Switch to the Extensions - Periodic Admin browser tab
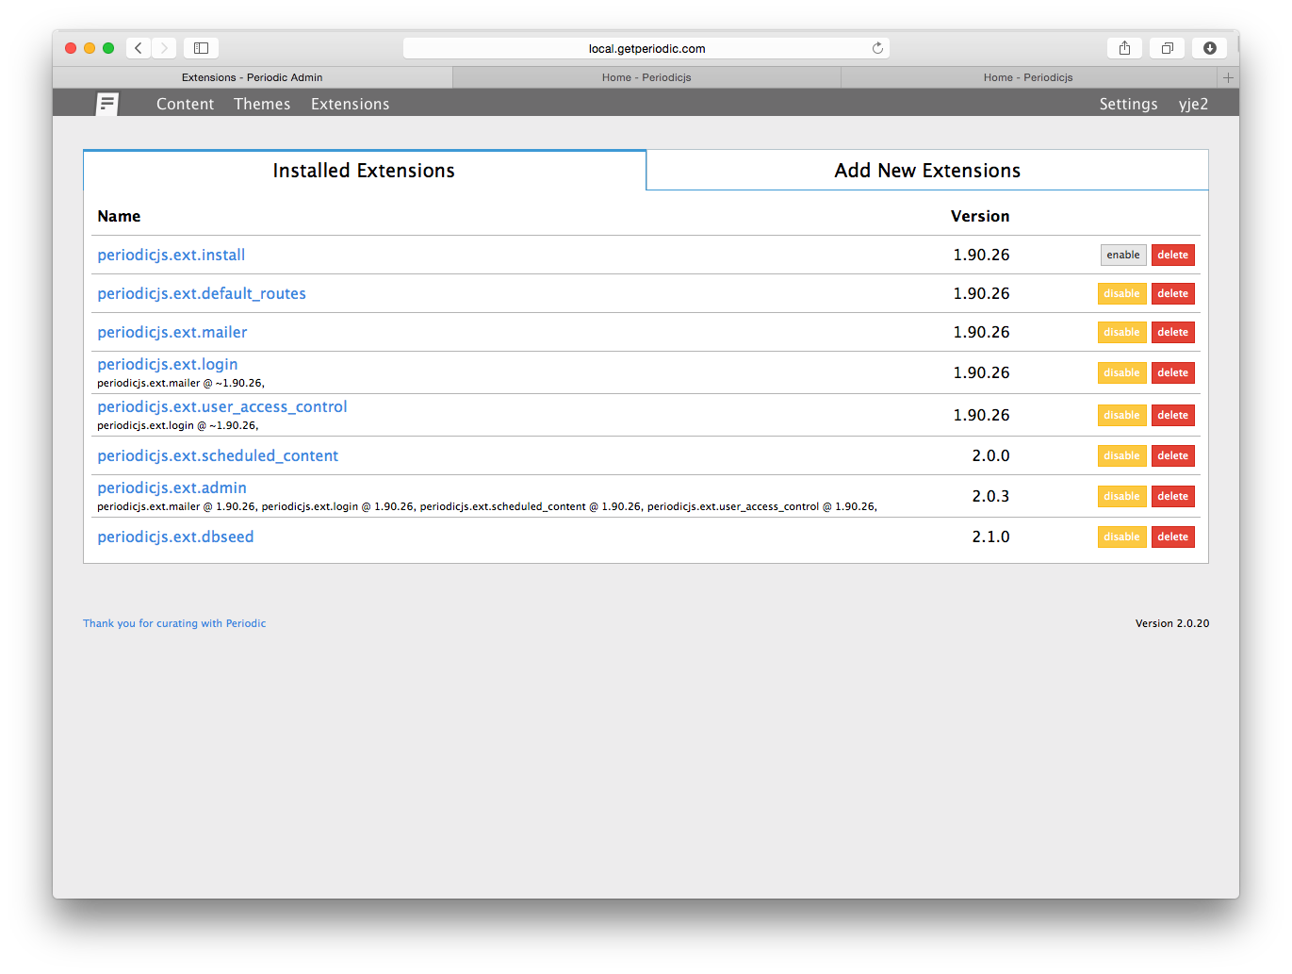1292x974 pixels. [253, 77]
